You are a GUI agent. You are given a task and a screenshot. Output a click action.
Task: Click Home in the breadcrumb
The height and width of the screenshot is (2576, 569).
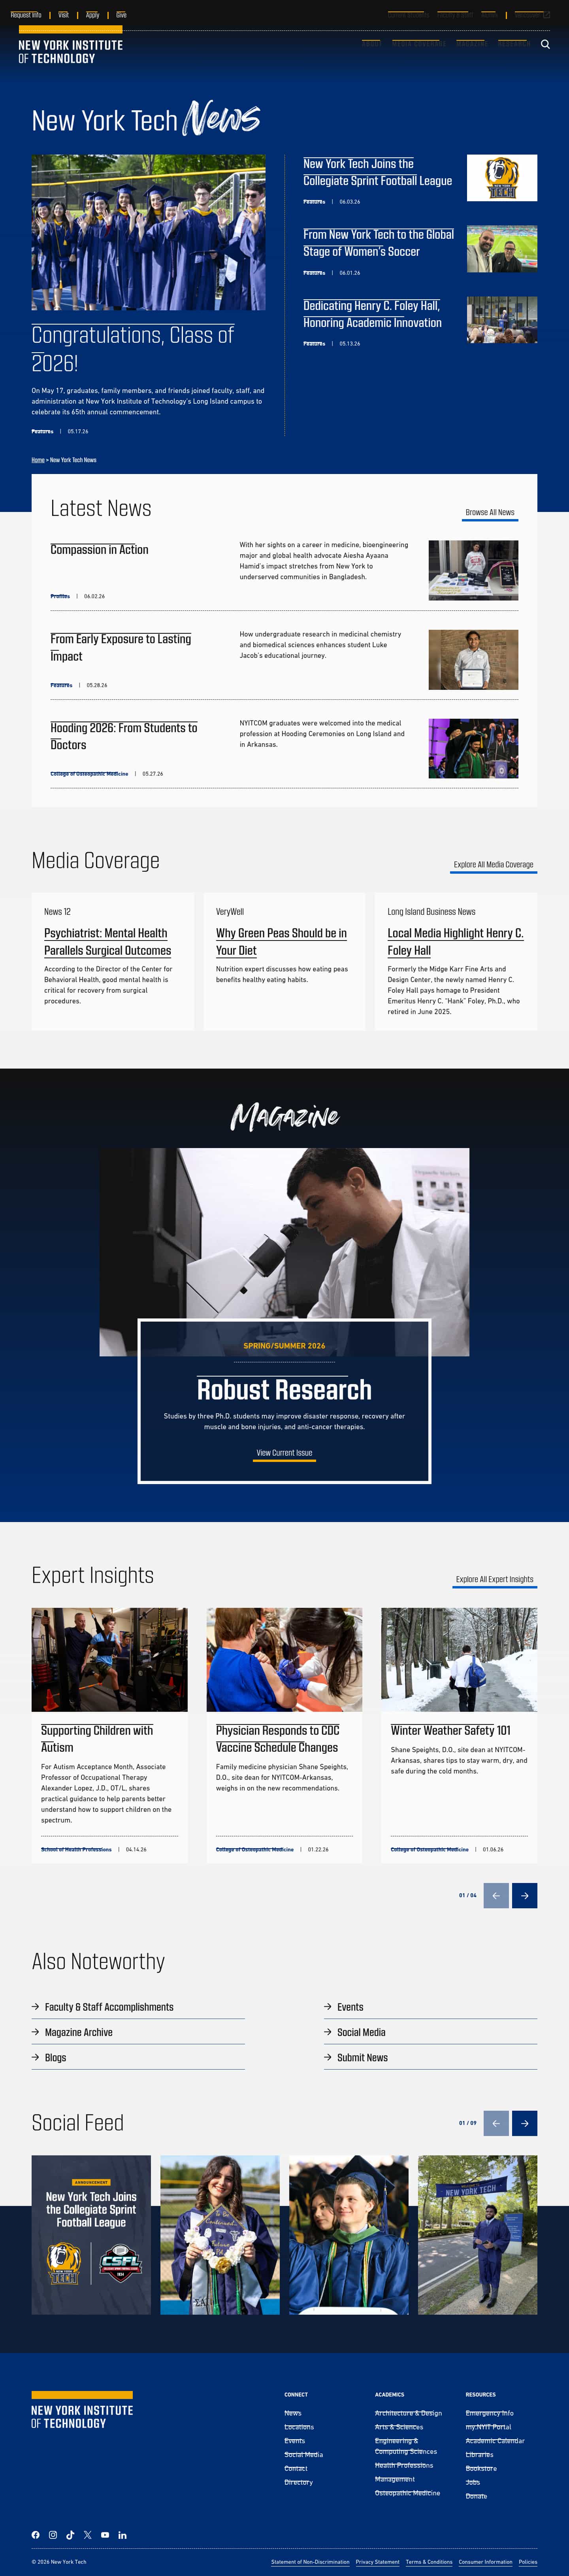coord(38,460)
